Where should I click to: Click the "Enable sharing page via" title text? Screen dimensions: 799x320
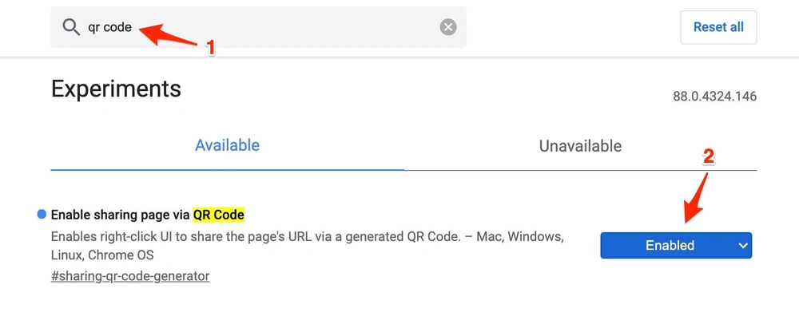click(x=121, y=215)
